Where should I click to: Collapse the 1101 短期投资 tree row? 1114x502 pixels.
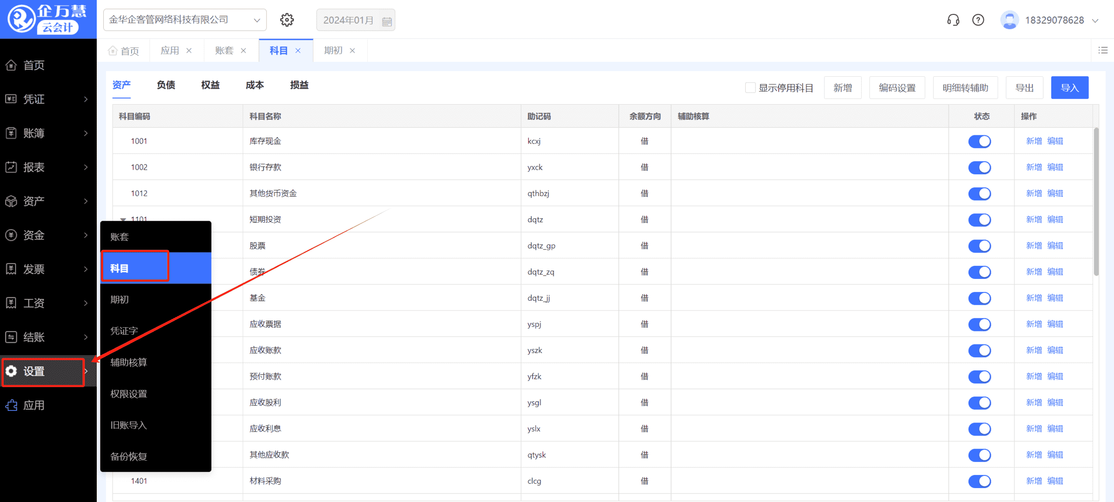tap(123, 219)
